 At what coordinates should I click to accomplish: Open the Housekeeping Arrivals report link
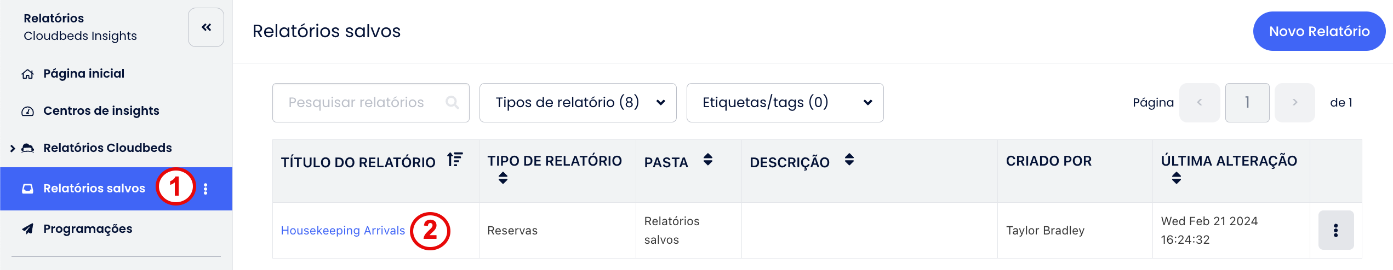pyautogui.click(x=342, y=231)
